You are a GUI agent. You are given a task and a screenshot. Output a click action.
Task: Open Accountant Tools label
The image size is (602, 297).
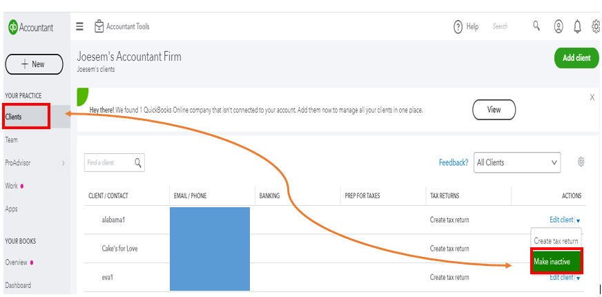tap(128, 26)
